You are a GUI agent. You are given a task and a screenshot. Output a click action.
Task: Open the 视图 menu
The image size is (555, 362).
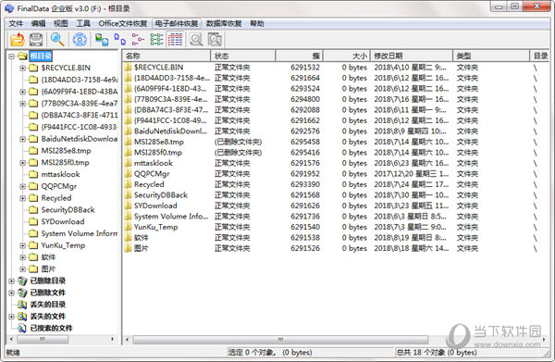(60, 23)
